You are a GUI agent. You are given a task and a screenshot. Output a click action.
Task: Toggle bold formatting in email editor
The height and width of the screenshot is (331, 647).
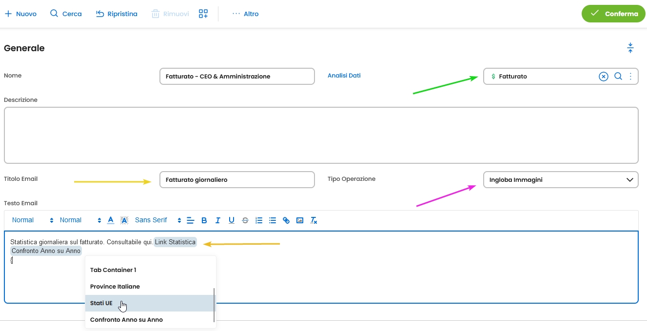pyautogui.click(x=204, y=220)
